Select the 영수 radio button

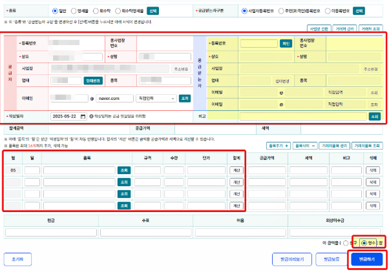[x=364, y=243]
